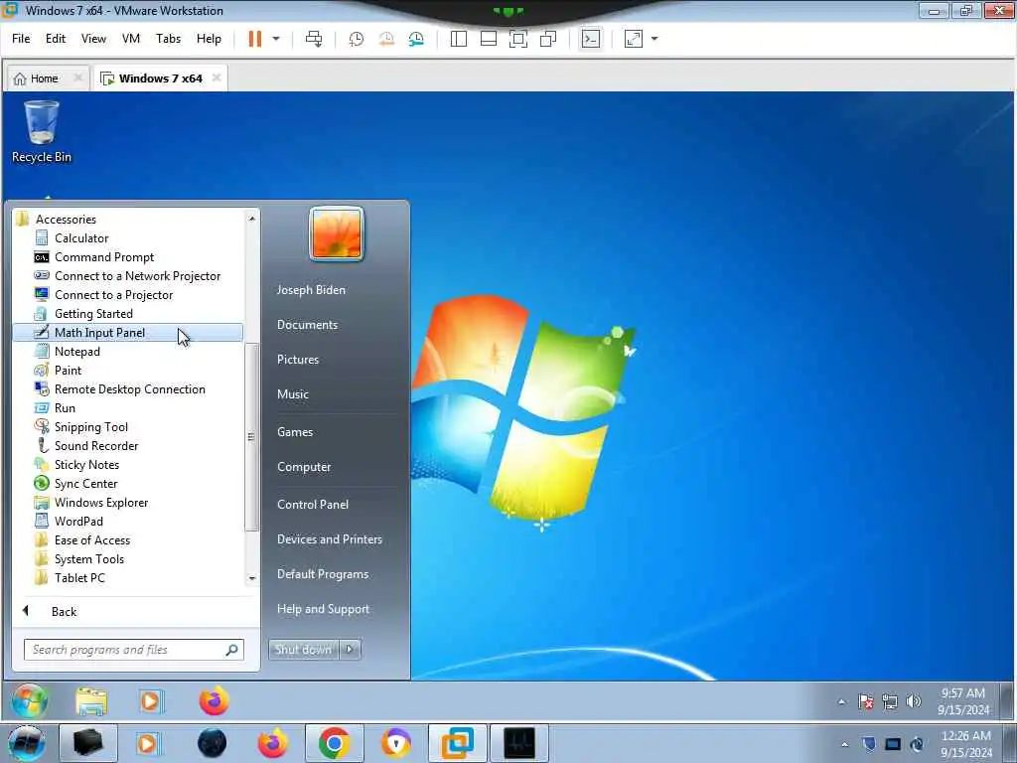Click the stretch guest display icon

633,39
